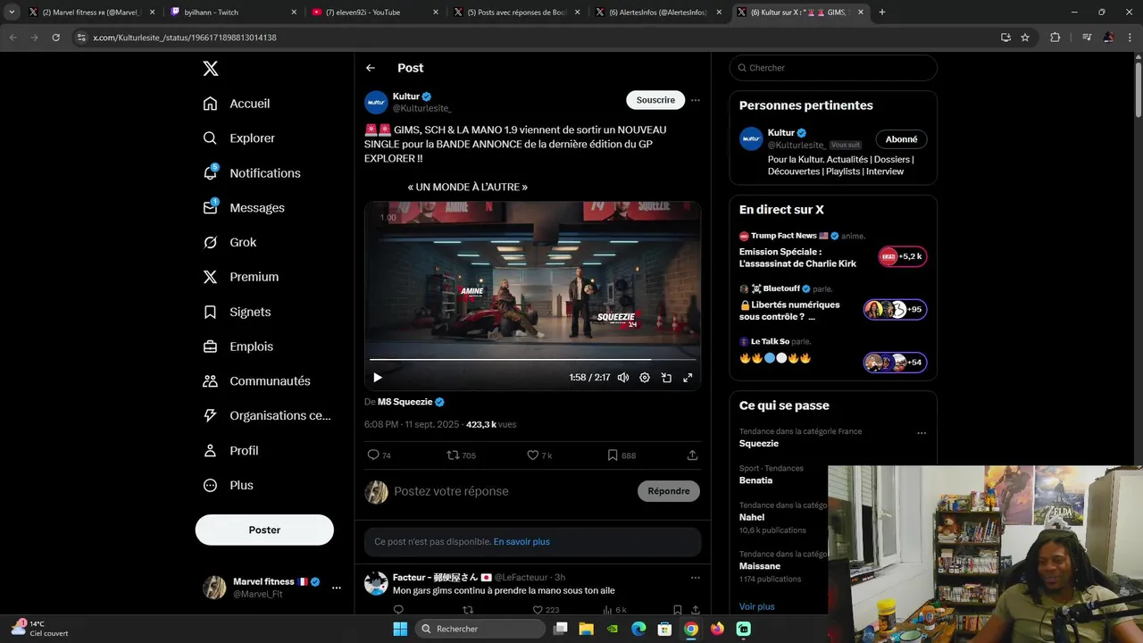Enter video fullscreen mode
The height and width of the screenshot is (643, 1143).
688,378
